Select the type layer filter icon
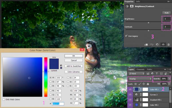The image size is (172, 108). click(x=157, y=73)
